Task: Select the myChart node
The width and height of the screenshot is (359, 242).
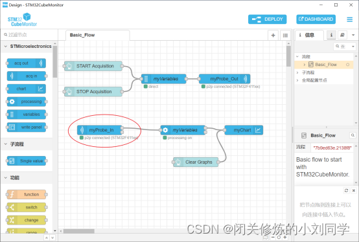Action: coord(244,130)
